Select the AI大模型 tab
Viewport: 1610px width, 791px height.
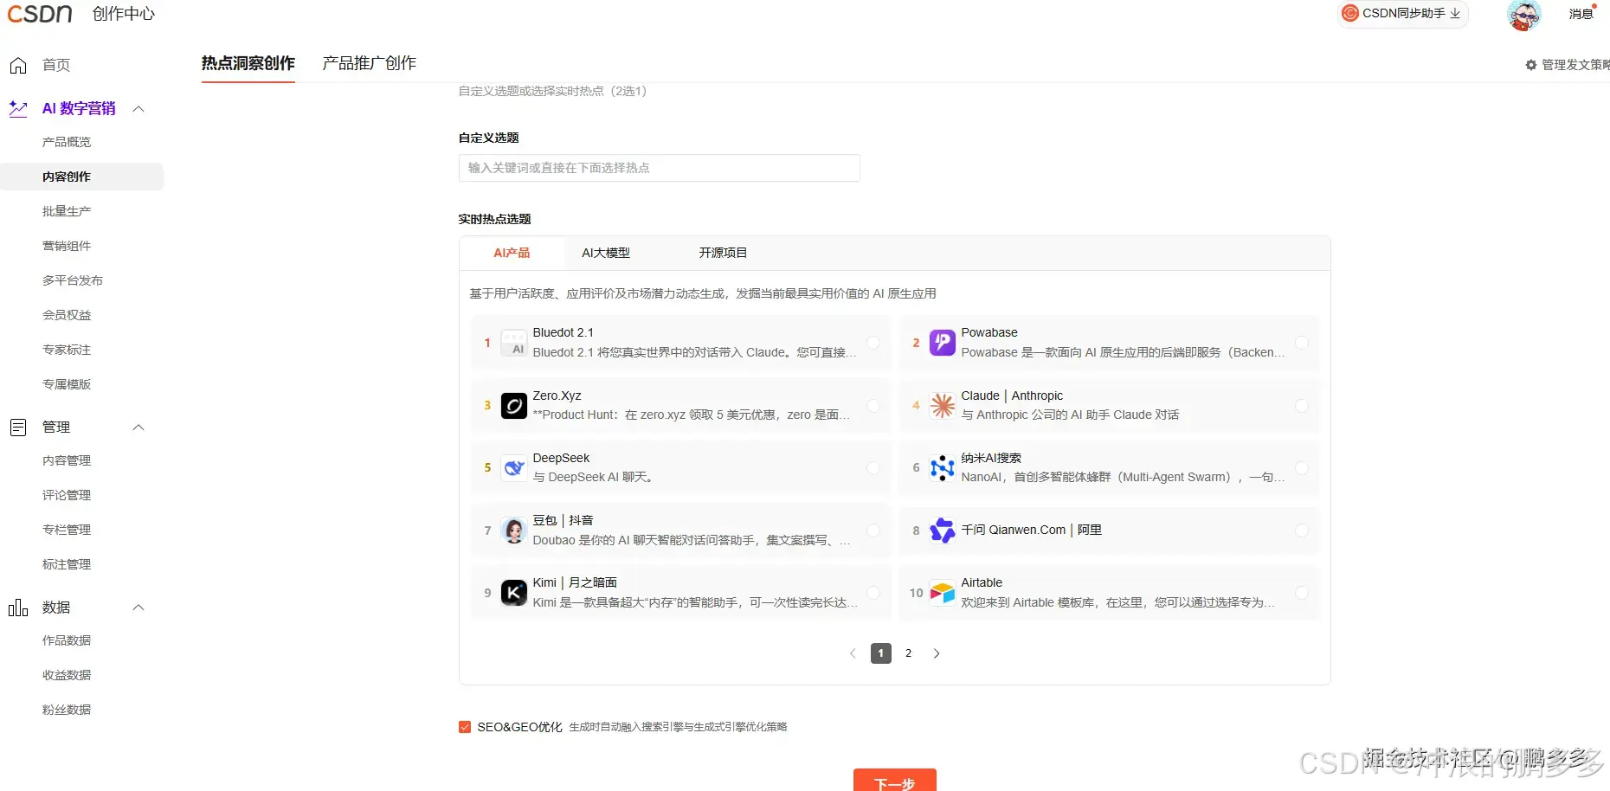pos(606,253)
